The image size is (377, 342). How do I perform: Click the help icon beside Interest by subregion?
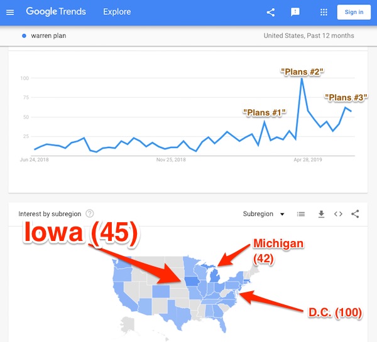pos(90,213)
